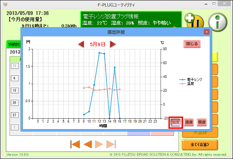Click the 5月9日 date label
The image size is (233, 159).
97,44
